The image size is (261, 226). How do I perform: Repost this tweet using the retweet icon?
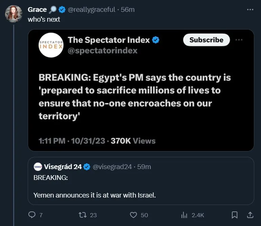coord(82,215)
